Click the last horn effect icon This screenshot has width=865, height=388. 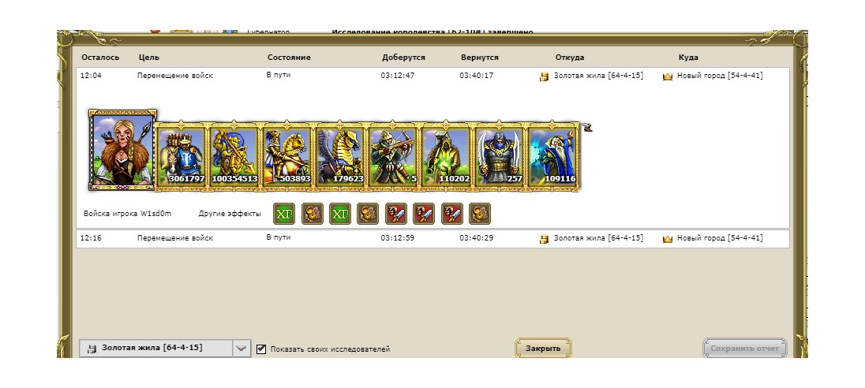coord(480,214)
